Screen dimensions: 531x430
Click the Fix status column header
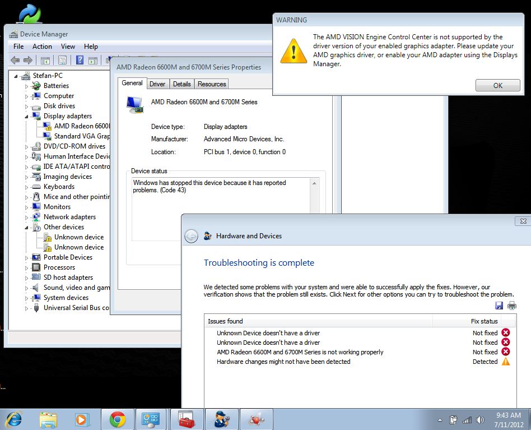coord(467,321)
